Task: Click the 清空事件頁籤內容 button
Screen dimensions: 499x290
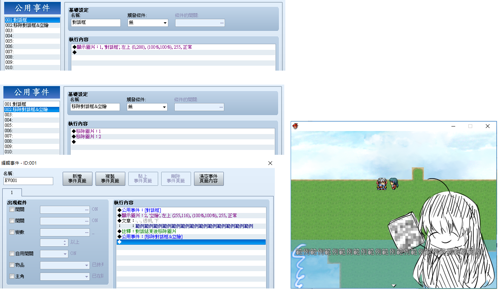Action: tap(209, 179)
